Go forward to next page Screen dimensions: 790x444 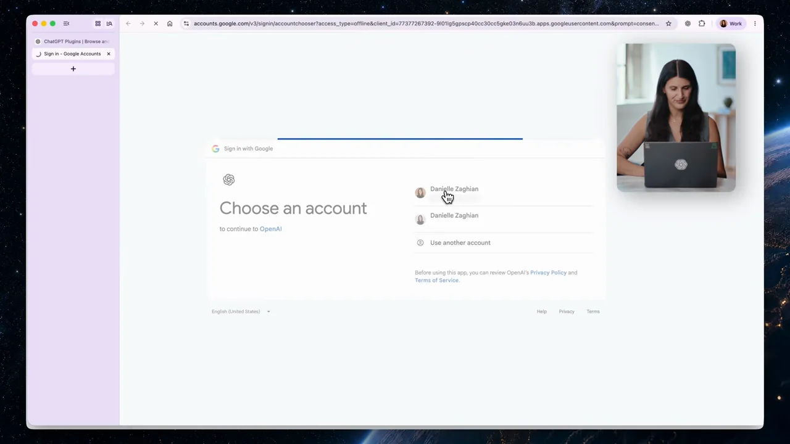[142, 23]
